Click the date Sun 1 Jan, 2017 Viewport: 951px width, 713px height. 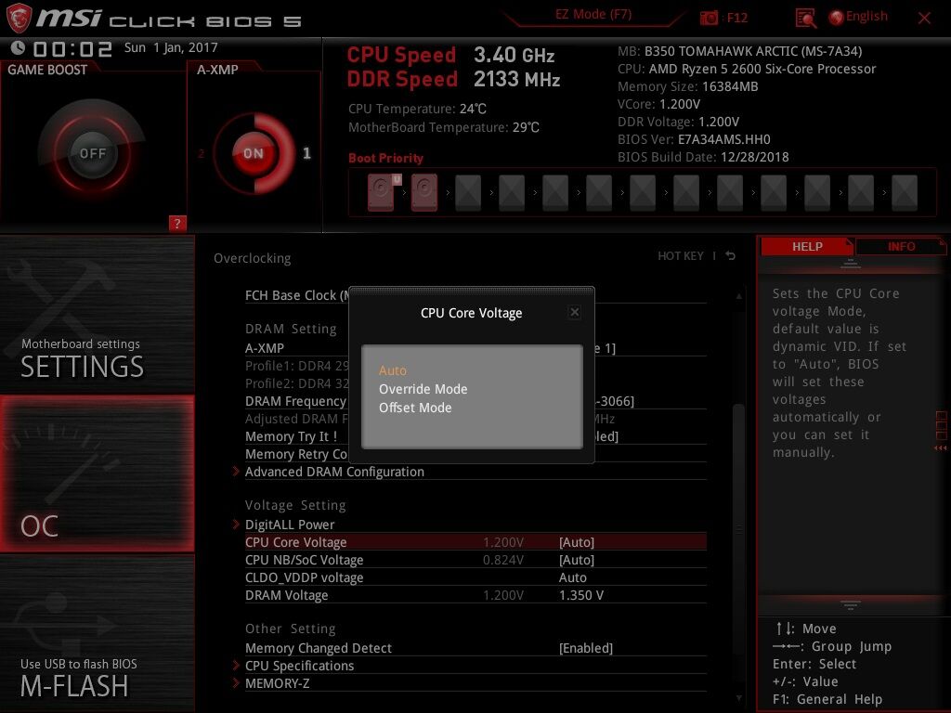pos(171,47)
